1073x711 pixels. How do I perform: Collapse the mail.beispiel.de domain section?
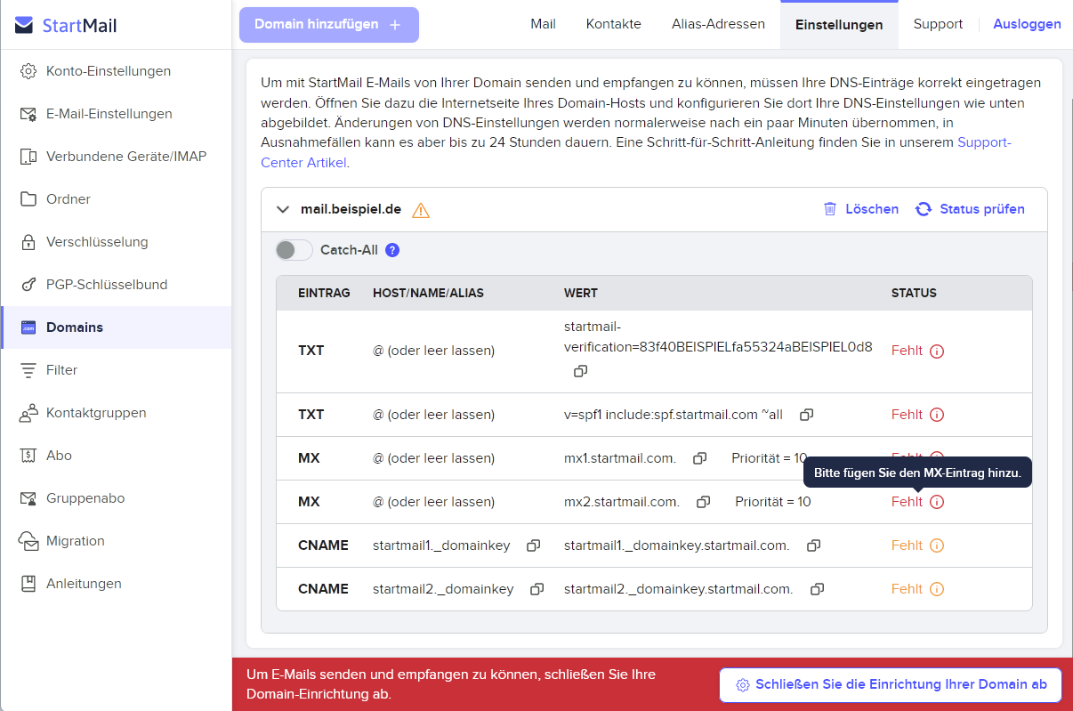point(283,210)
